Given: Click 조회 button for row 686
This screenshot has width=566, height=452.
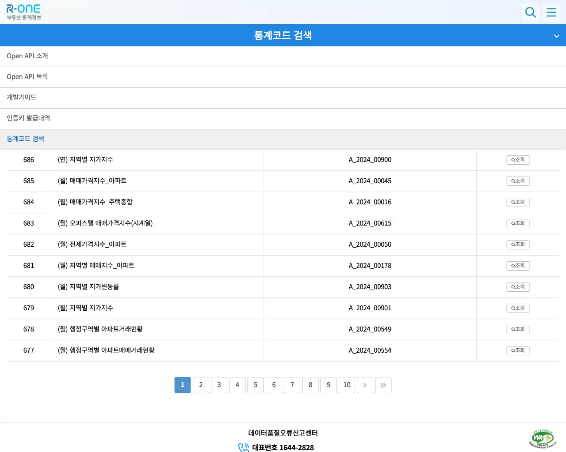Looking at the screenshot, I should [518, 160].
